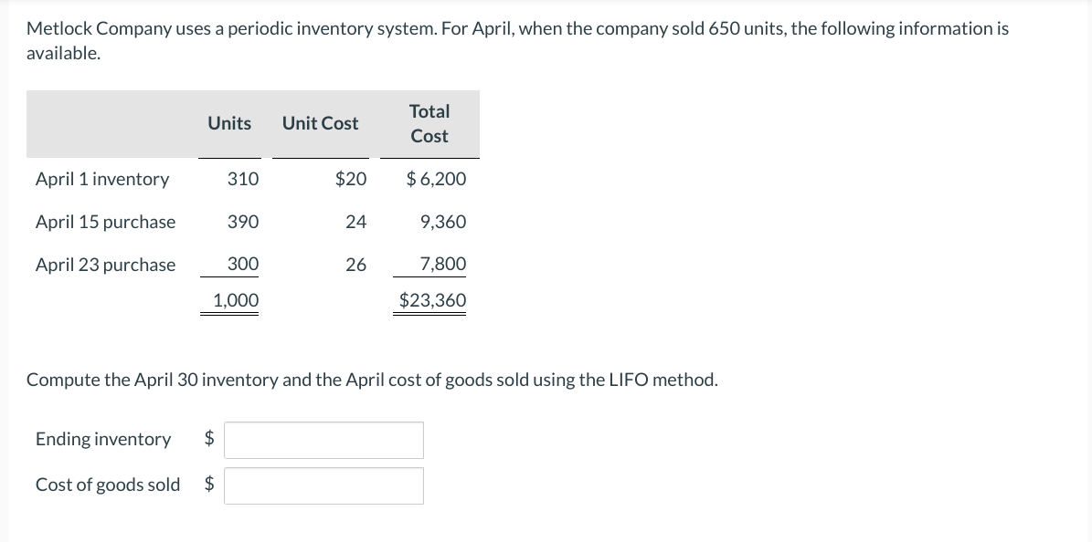This screenshot has height=542, width=1092.
Task: Click the Ending inventory label text
Action: click(x=103, y=439)
